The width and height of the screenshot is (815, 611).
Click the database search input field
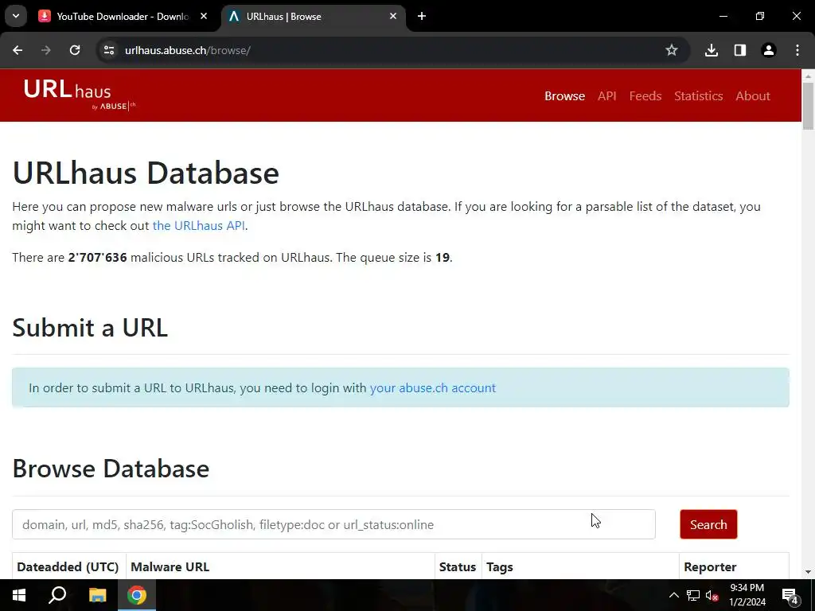coord(333,524)
